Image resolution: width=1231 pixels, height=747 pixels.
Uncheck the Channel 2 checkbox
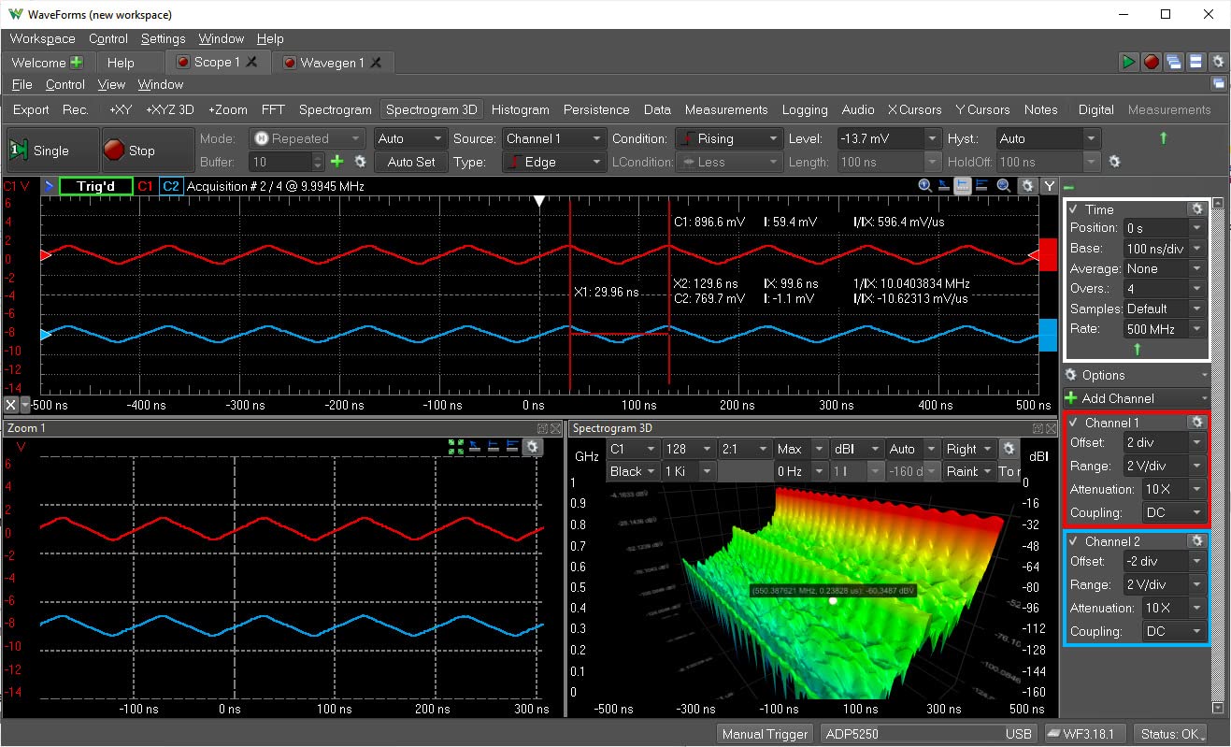1073,541
